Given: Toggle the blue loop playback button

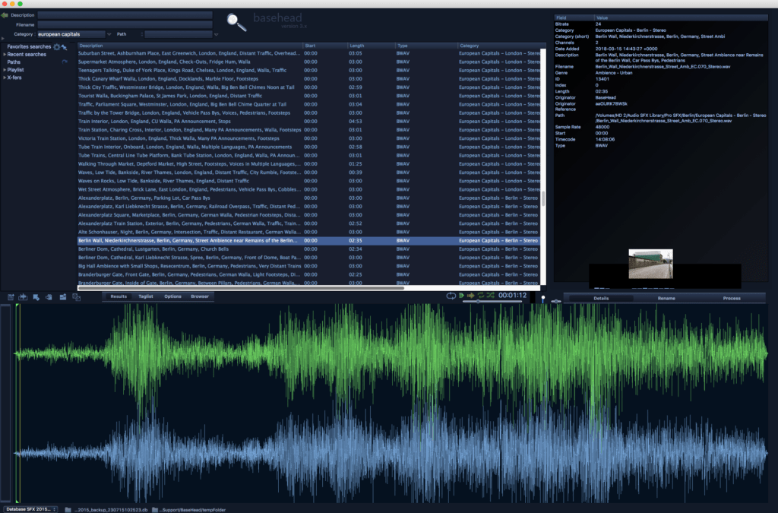Looking at the screenshot, I should pyautogui.click(x=451, y=295).
